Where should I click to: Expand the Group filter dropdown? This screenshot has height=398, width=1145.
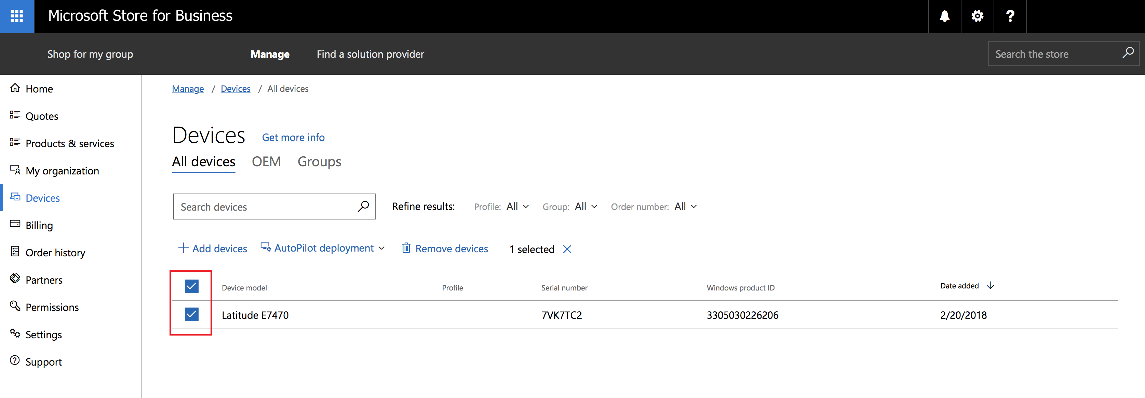[586, 206]
